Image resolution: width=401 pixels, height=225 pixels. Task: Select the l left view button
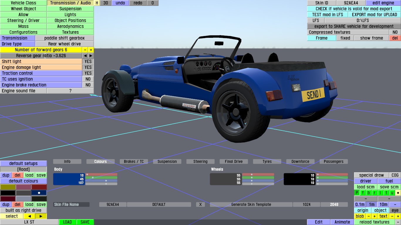[380, 193]
